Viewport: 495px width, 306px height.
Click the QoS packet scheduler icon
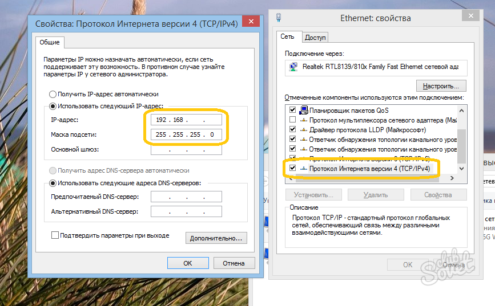tap(304, 110)
